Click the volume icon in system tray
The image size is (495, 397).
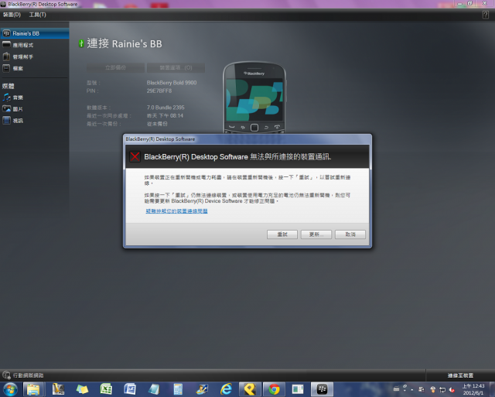tap(452, 390)
